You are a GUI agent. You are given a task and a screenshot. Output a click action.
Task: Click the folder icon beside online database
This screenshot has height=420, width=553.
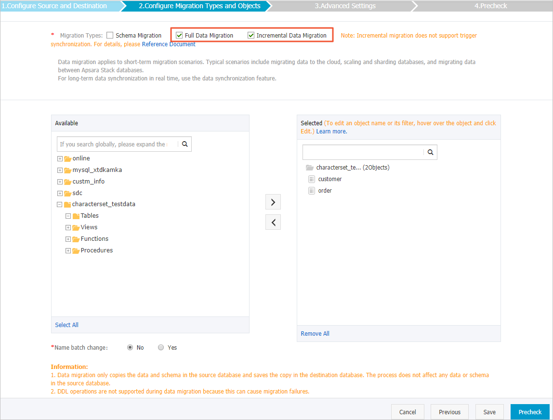pyautogui.click(x=67, y=158)
